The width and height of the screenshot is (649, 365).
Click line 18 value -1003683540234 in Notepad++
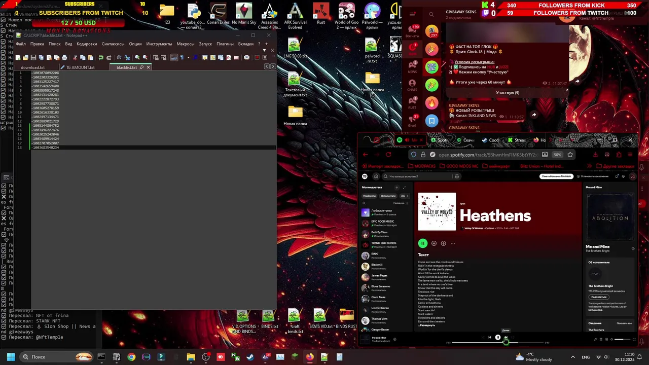tap(45, 148)
